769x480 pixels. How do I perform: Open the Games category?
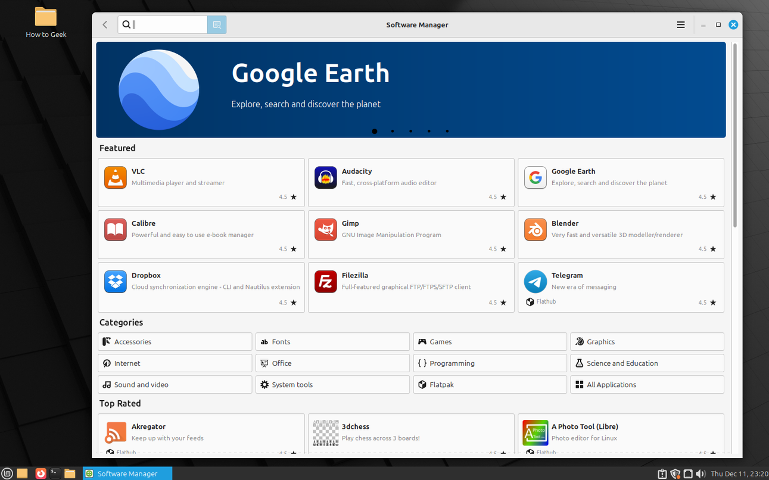(x=490, y=342)
